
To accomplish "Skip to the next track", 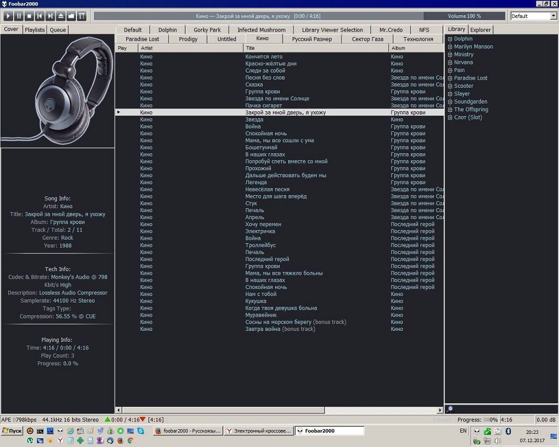I will tap(50, 16).
